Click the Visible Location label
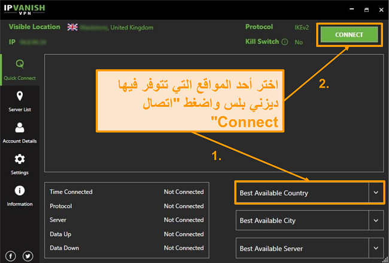Viewport: 389px width, 263px height. coord(35,27)
